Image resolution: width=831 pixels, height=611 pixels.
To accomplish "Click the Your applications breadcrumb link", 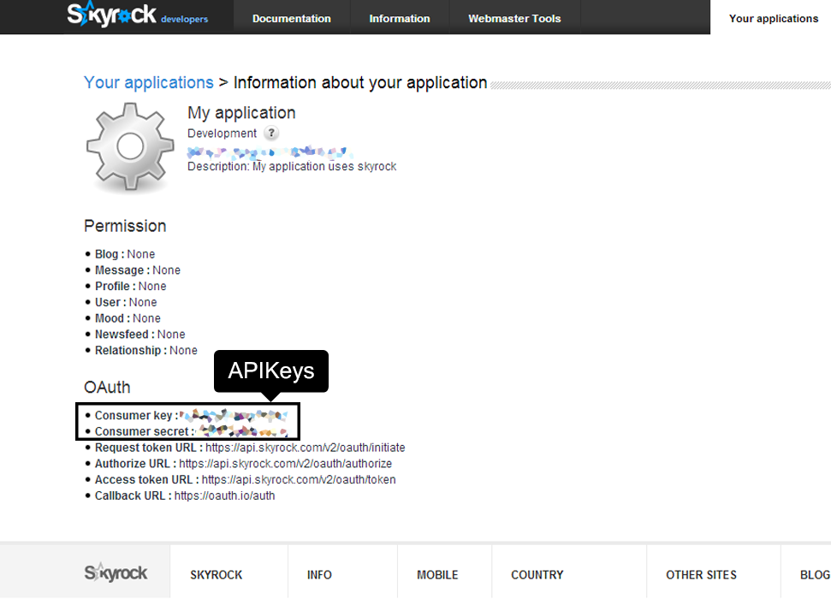I will (x=148, y=83).
